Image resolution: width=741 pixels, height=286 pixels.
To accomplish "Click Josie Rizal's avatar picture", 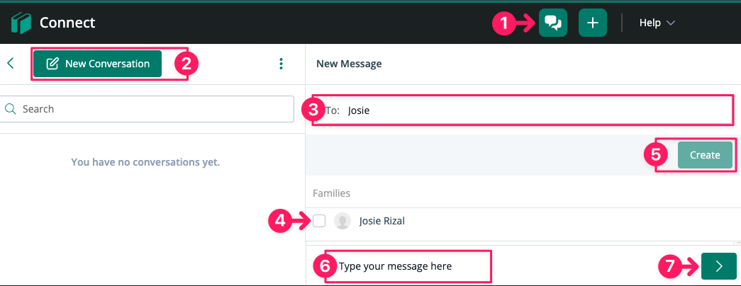I will point(342,221).
